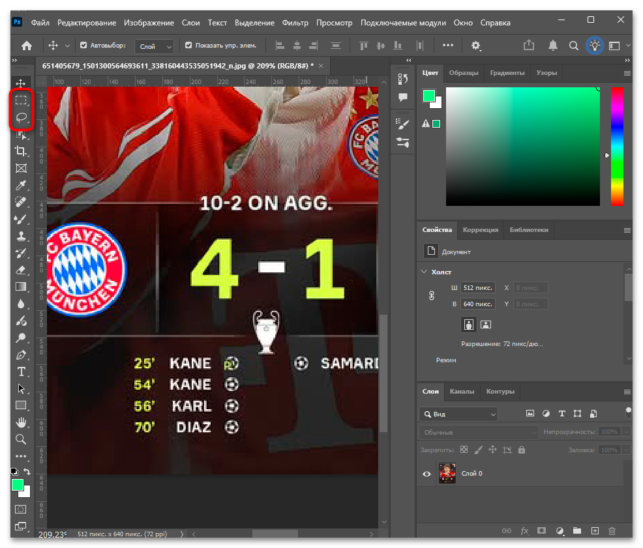643x548 pixels.
Task: Select the Clone Stamp tool
Action: (21, 236)
